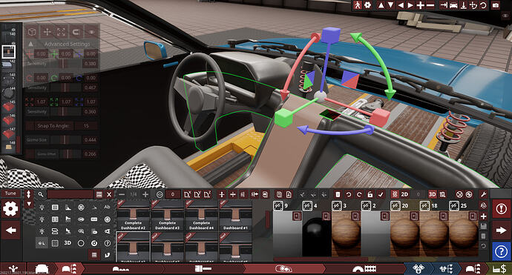Toggle the Gizmo Offset checkbox
The height and width of the screenshot is (275, 512).
tap(30, 154)
